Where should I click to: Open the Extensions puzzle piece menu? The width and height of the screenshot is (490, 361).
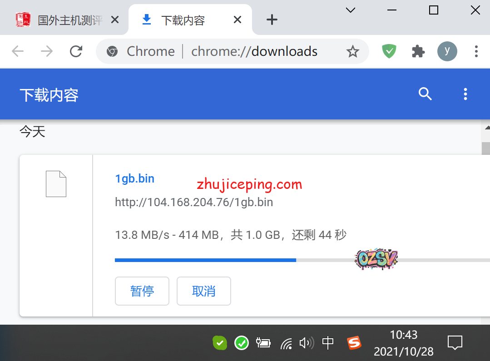pyautogui.click(x=418, y=51)
